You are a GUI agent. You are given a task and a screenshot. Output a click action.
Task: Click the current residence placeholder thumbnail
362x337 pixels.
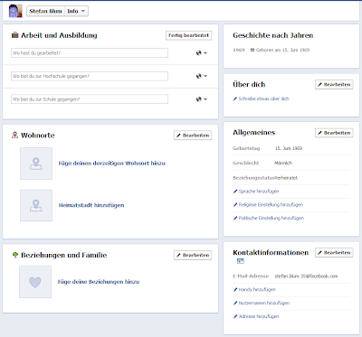[36, 164]
